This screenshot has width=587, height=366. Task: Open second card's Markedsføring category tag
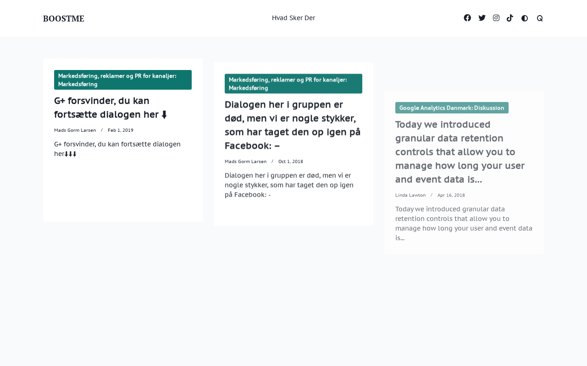(x=293, y=84)
